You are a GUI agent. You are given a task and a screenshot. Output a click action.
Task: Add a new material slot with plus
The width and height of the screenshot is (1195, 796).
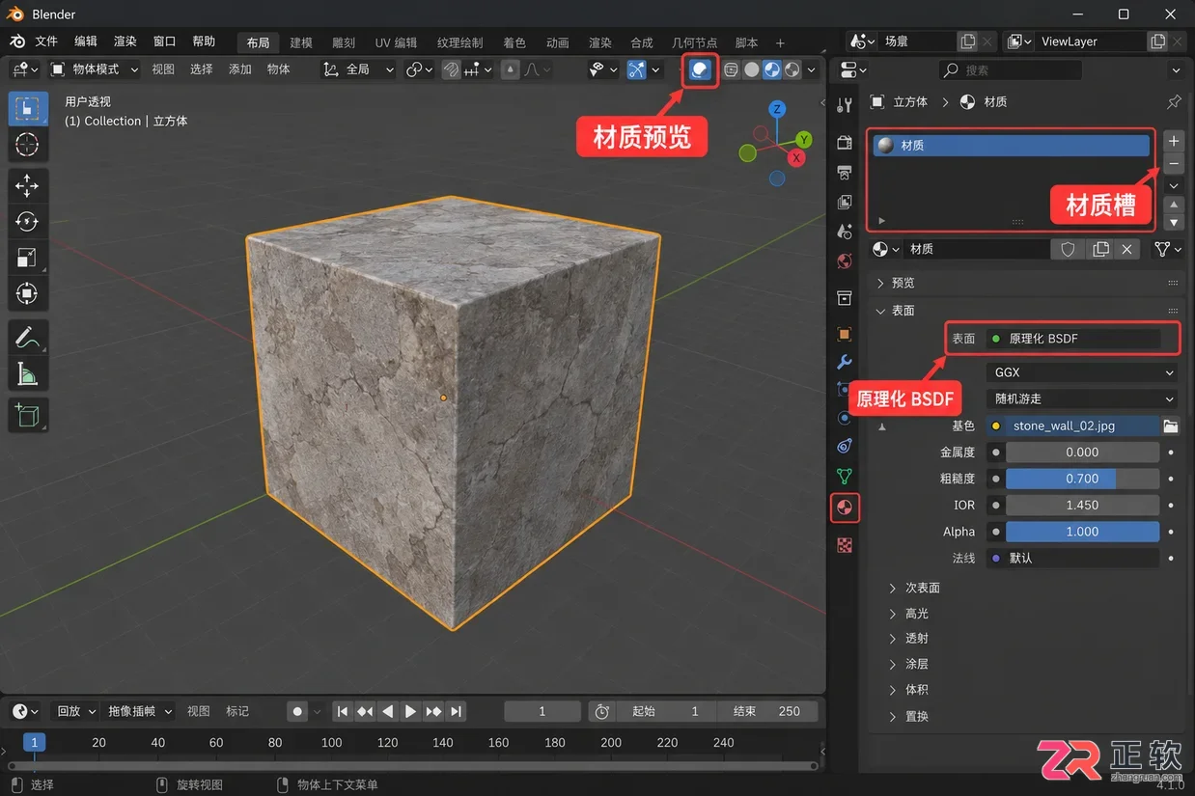coord(1174,141)
